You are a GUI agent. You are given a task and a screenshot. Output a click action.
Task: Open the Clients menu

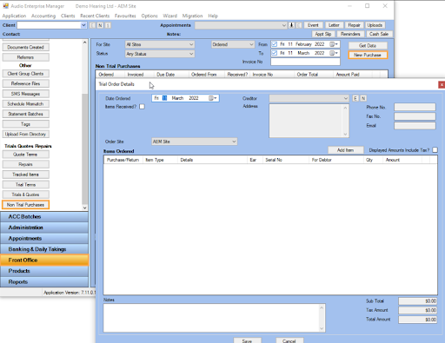(68, 16)
